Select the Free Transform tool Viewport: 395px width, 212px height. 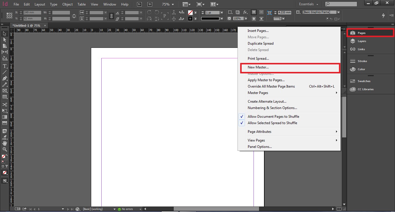point(5,111)
